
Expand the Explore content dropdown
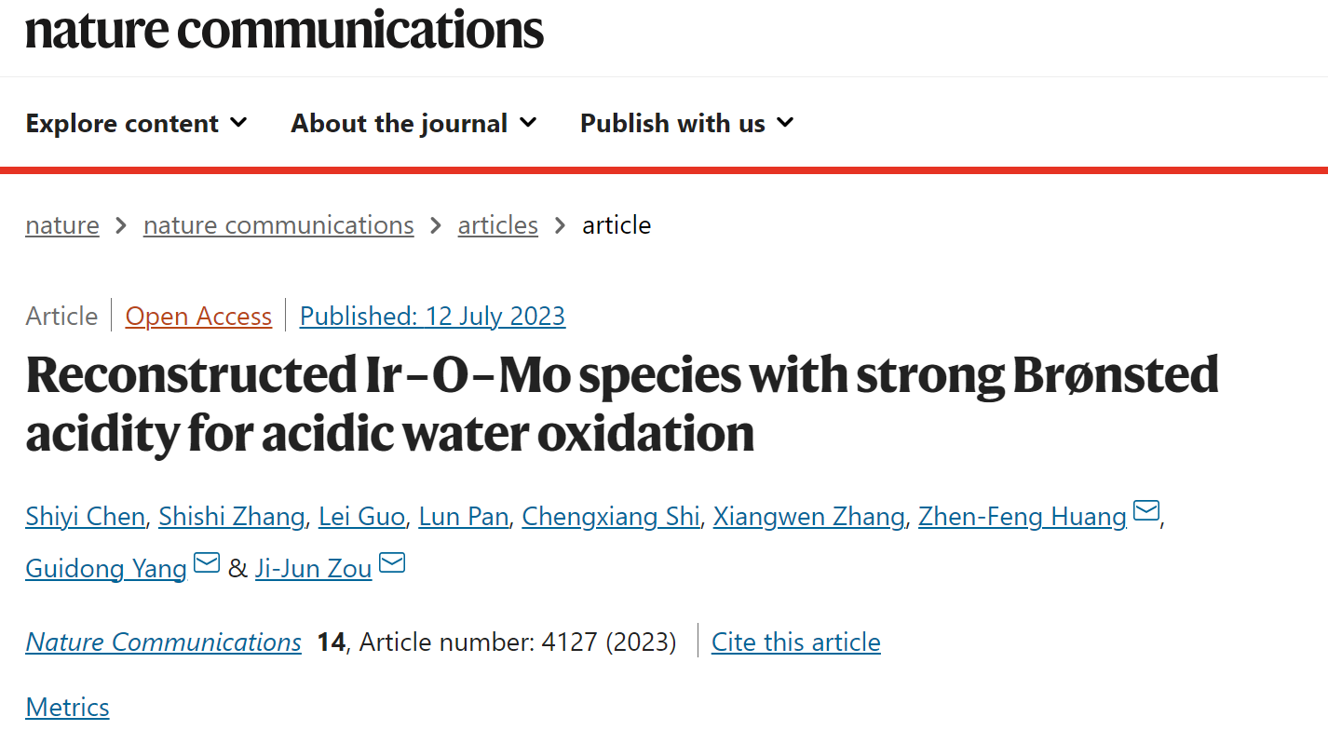137,123
